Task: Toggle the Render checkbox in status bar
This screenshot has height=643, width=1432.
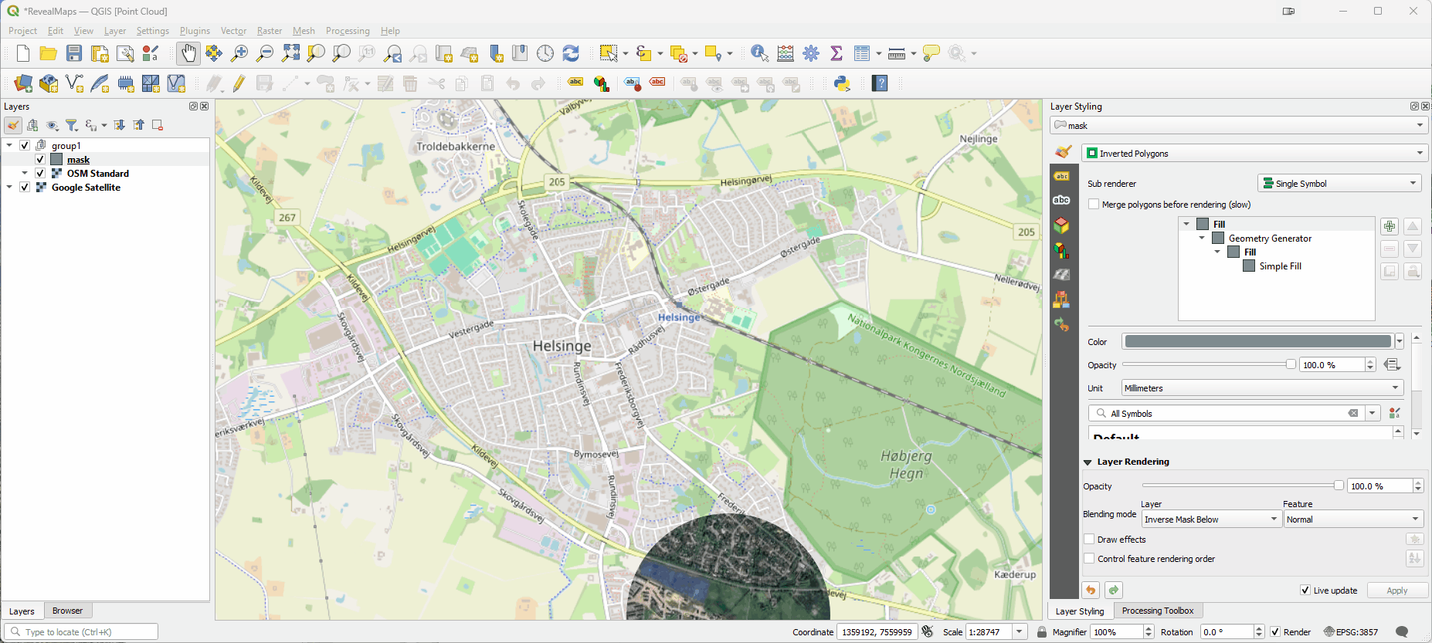Action: coord(1275,632)
